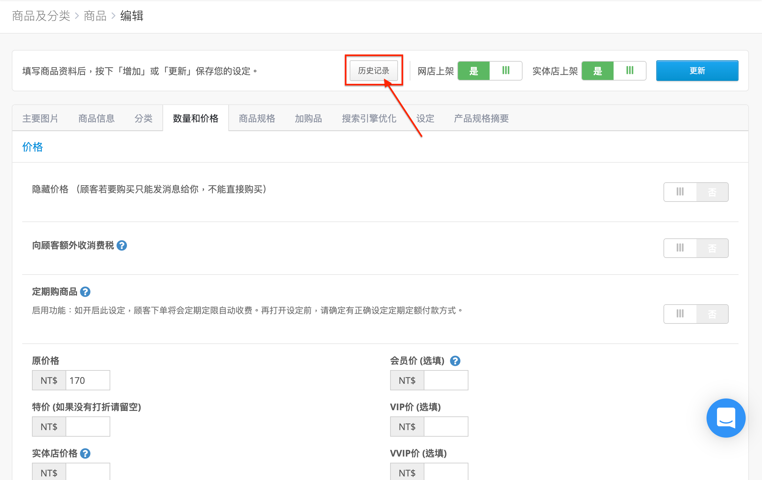Click the 历史记录 button
The width and height of the screenshot is (762, 480).
[x=374, y=71]
